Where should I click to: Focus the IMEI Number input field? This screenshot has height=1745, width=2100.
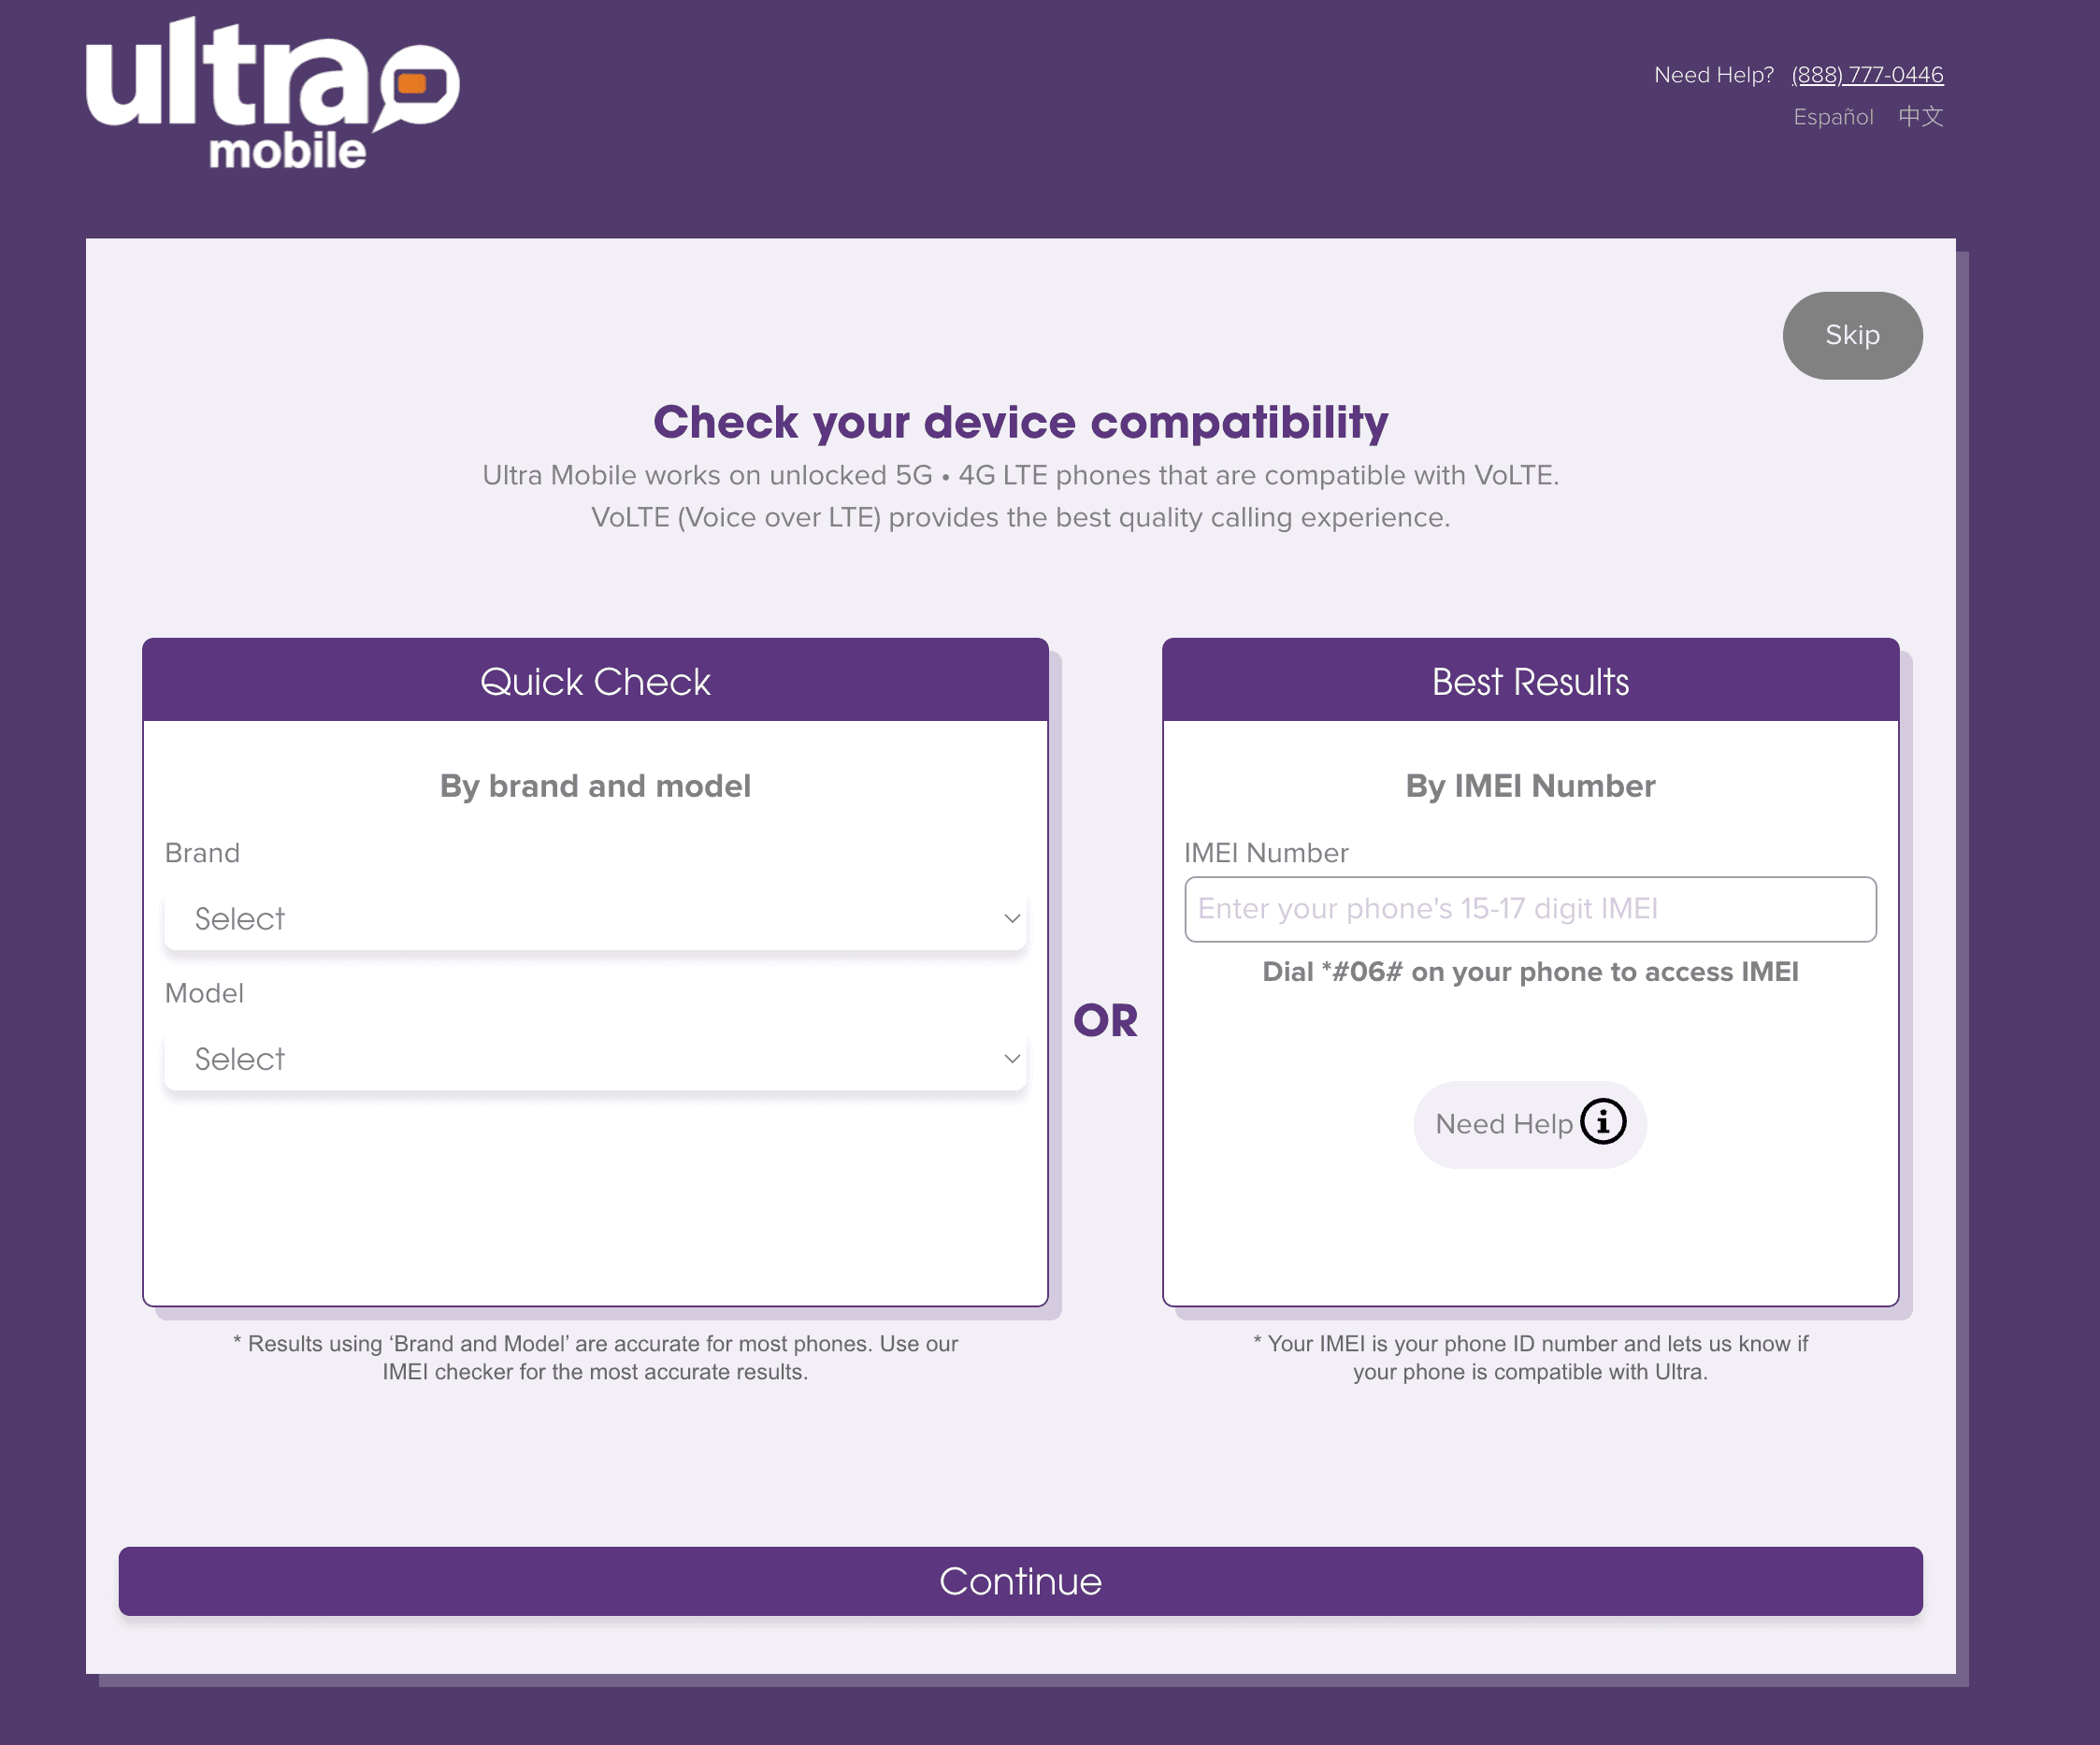point(1530,909)
